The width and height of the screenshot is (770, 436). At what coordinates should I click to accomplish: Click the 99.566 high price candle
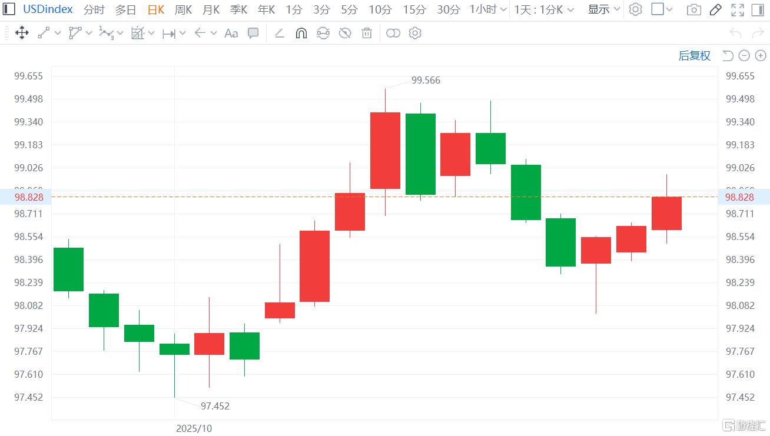pyautogui.click(x=385, y=150)
